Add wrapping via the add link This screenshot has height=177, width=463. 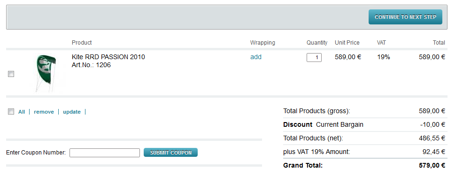click(256, 57)
